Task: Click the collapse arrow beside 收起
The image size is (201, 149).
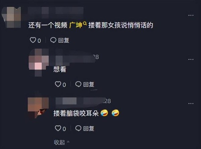Action: click(68, 142)
